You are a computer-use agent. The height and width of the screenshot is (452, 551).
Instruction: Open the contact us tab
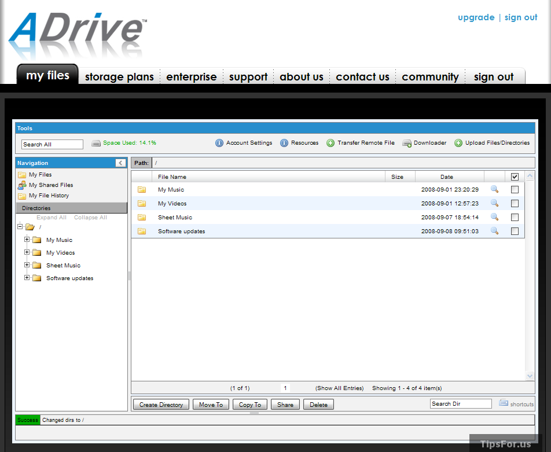pos(363,76)
